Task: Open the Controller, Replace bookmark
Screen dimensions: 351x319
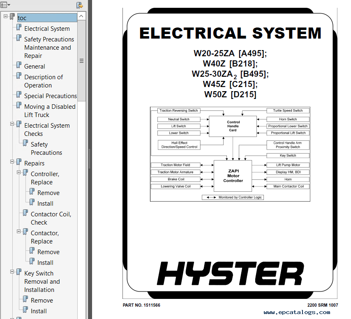Action: [45, 178]
